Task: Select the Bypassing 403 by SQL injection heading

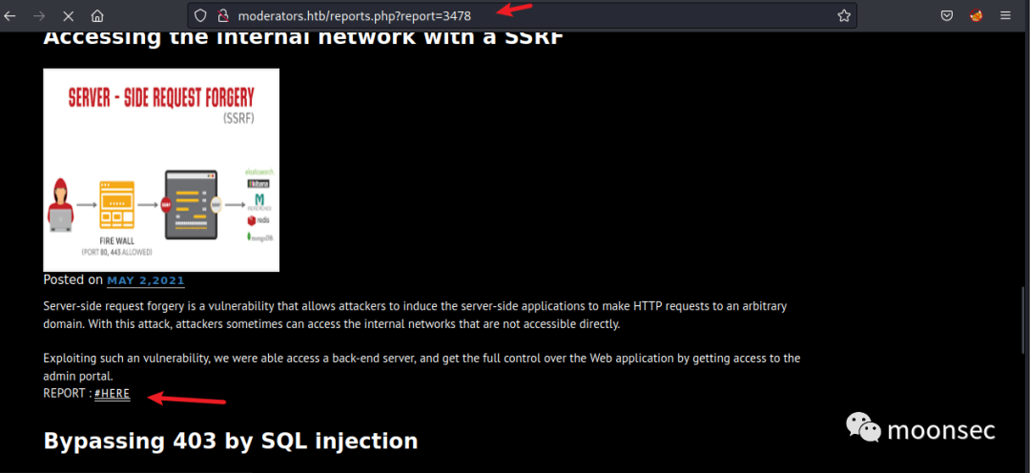Action: tap(231, 441)
